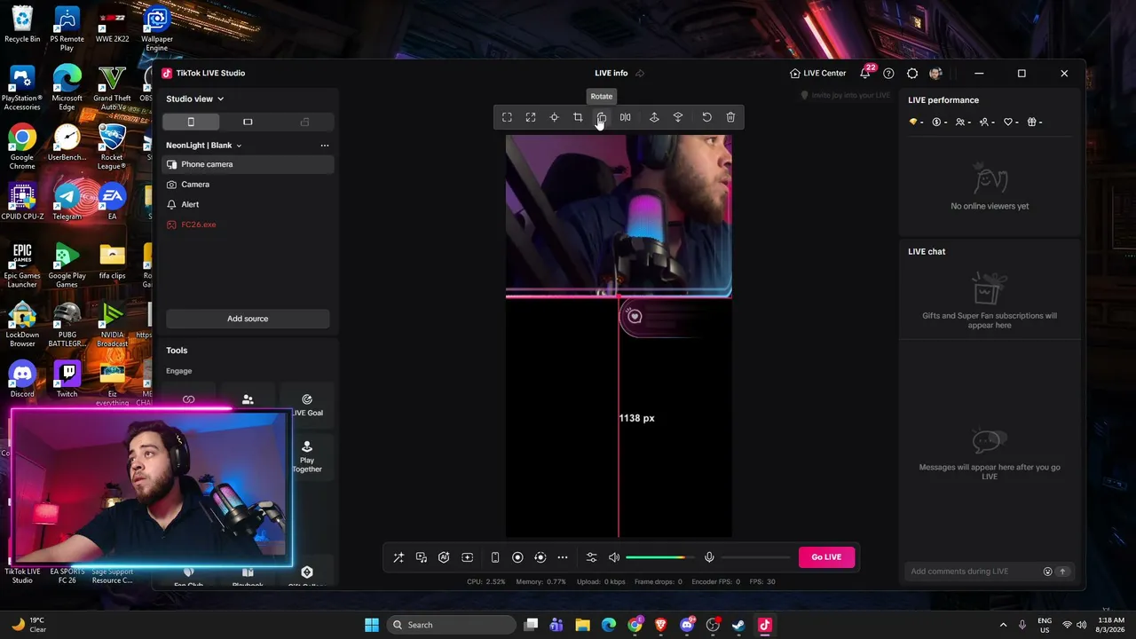Click the Go LIVE button
The image size is (1136, 639).
[x=826, y=557]
